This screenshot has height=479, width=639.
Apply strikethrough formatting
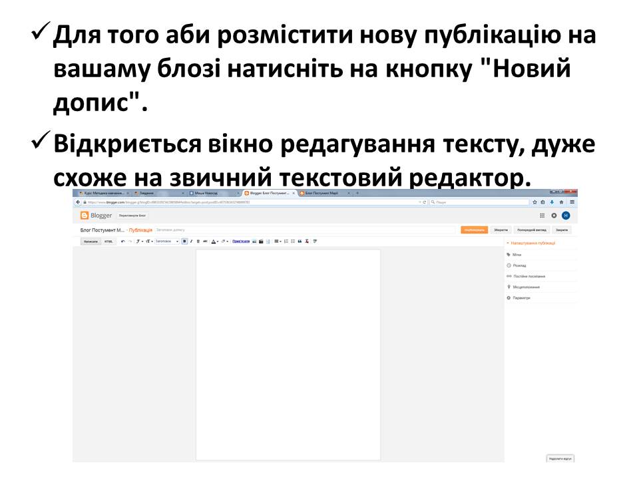(205, 241)
